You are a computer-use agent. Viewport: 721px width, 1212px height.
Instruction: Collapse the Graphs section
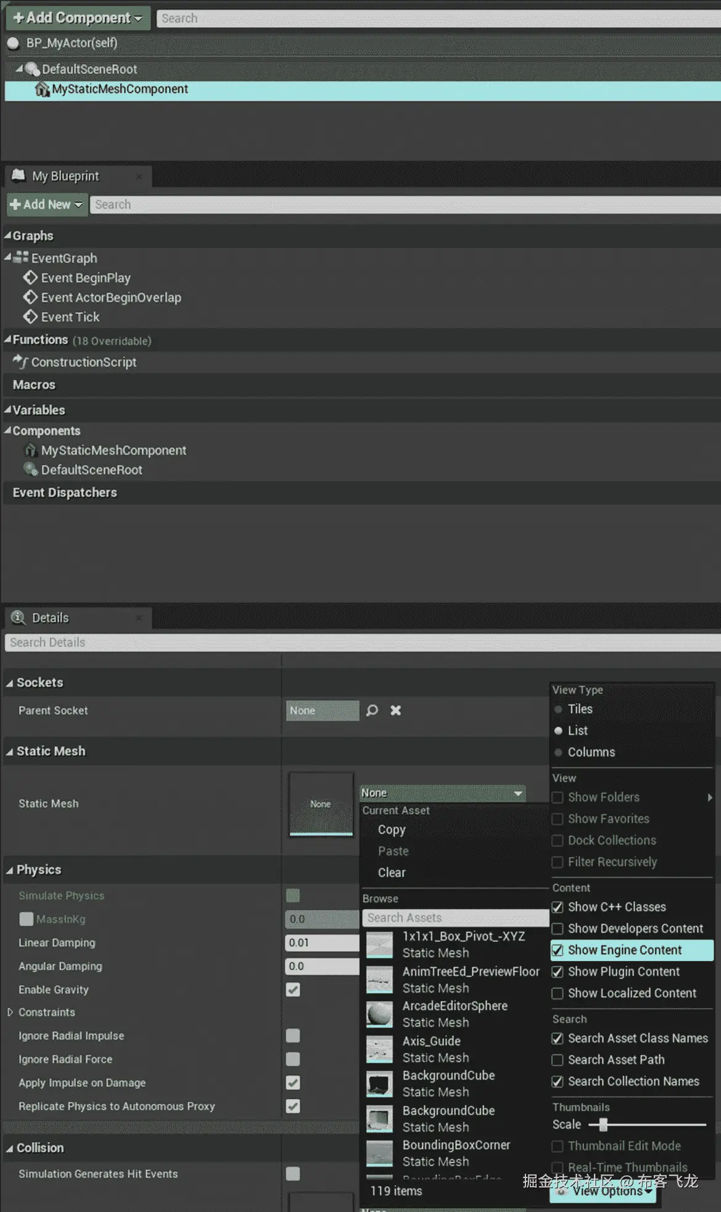point(8,236)
